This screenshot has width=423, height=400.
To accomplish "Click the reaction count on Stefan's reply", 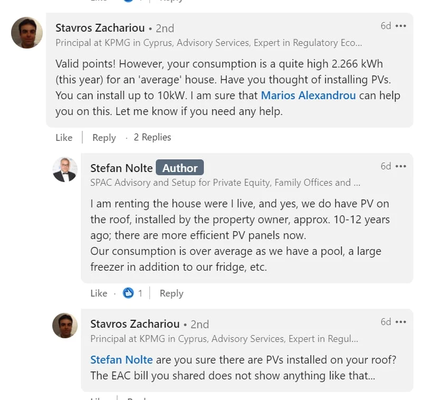I will pos(140,293).
